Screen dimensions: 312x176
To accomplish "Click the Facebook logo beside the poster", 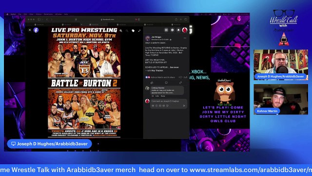I will point(36,30).
